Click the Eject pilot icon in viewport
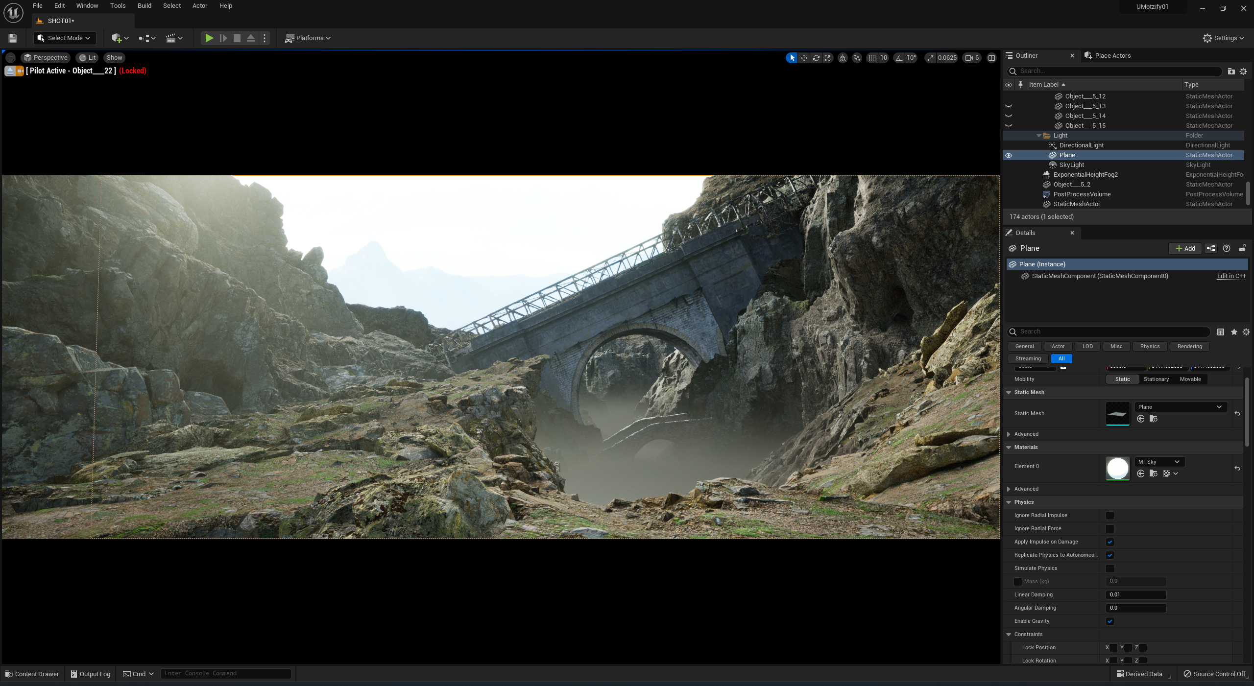Viewport: 1254px width, 686px height. click(x=10, y=71)
